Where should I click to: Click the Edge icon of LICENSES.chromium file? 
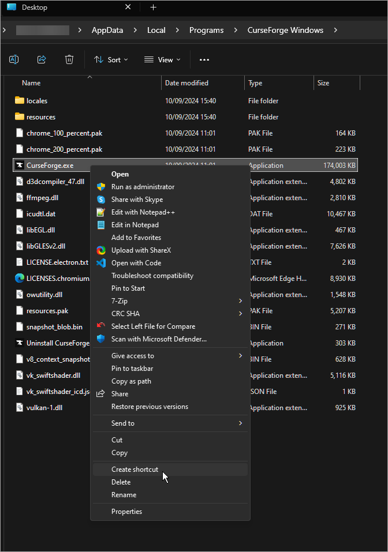(20, 278)
